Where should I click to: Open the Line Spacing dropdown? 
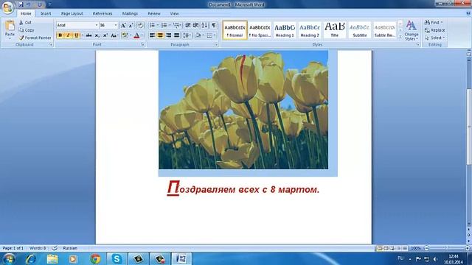click(187, 35)
